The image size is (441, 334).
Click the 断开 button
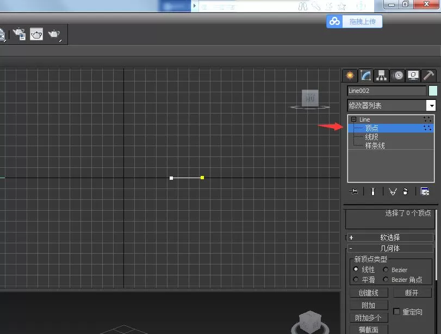412,293
